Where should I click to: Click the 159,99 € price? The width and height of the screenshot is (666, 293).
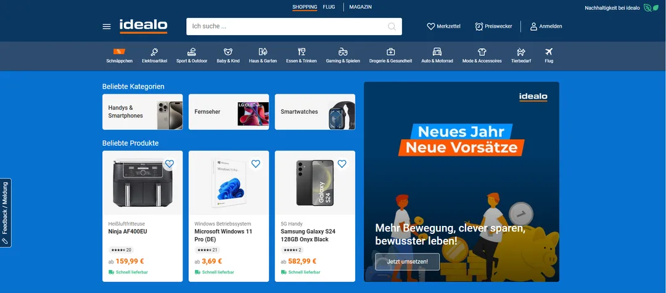coord(129,261)
